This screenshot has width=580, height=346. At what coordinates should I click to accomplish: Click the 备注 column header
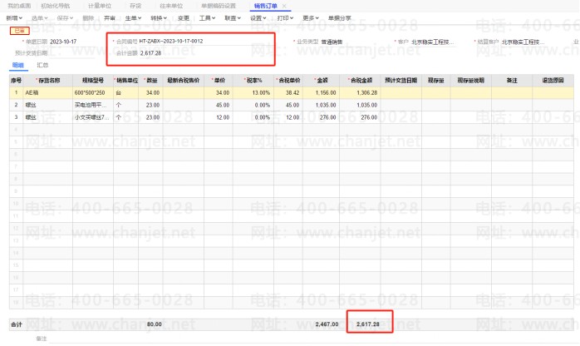512,81
